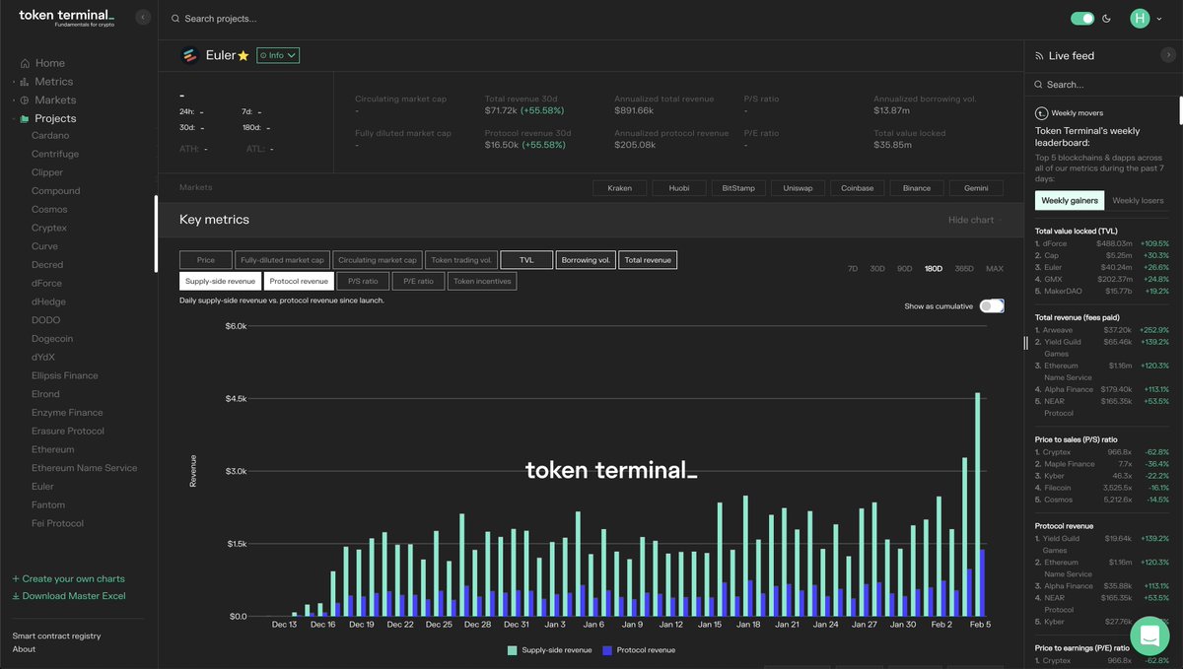
Task: Toggle the Price metric button
Action: pos(206,260)
